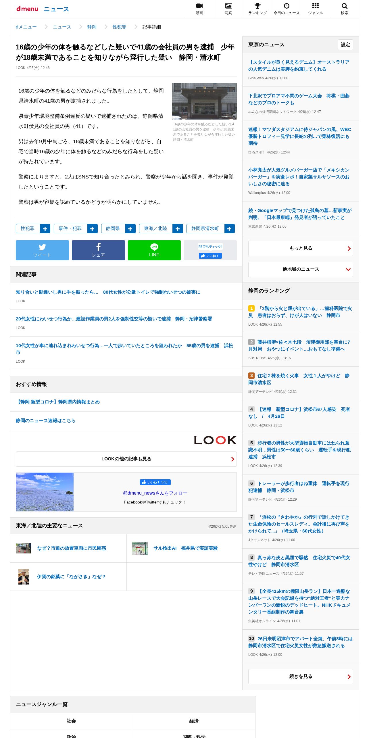Open ranking 6 トレーラー article
The height and width of the screenshot is (738, 369).
click(299, 487)
